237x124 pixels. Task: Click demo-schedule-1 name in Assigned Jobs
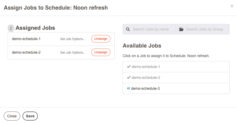pyautogui.click(x=26, y=39)
